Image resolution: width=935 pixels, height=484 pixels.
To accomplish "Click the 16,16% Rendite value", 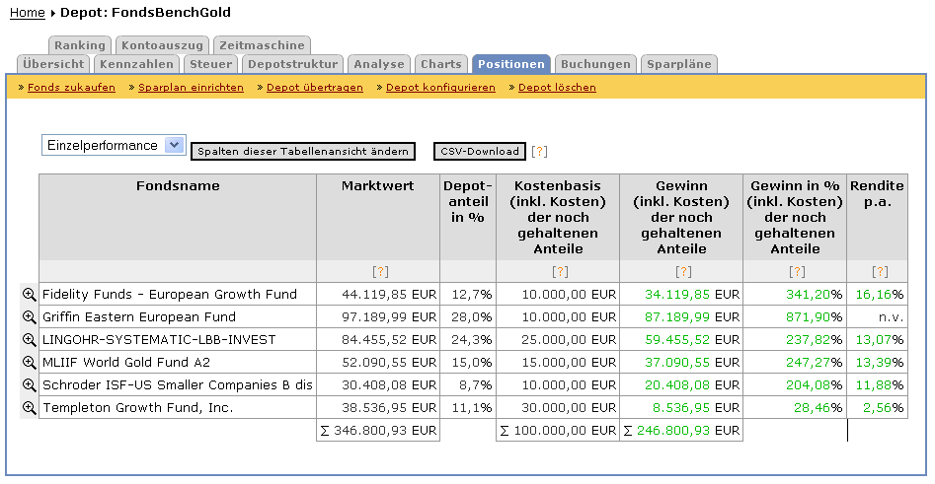I will point(877,294).
